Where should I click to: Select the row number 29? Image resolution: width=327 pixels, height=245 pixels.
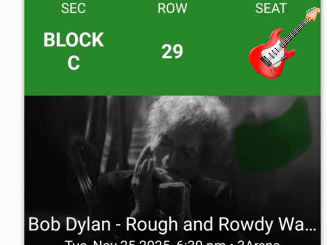172,52
